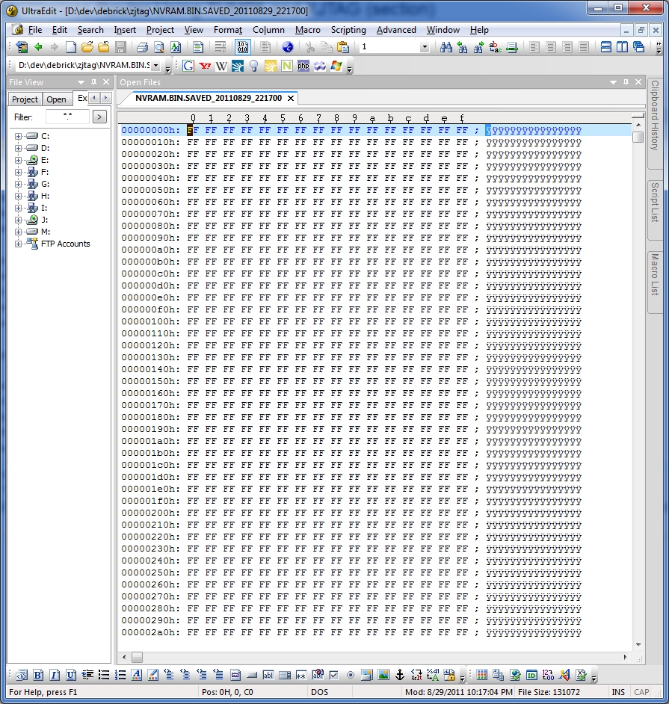Click the Cascade windows icon
669x704 pixels.
click(638, 46)
